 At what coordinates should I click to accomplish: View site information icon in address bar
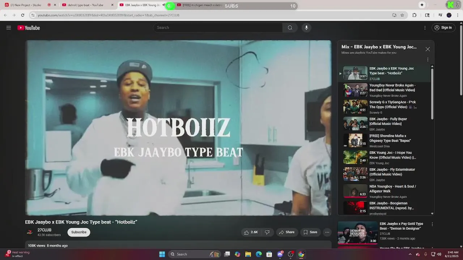pos(33,15)
